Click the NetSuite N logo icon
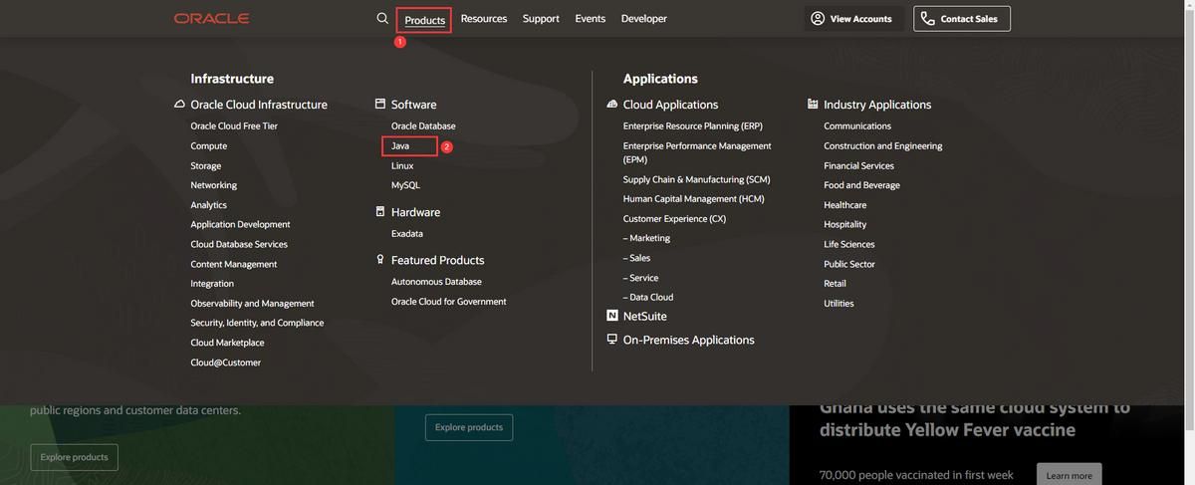Viewport: 1195px width, 485px height. (612, 316)
